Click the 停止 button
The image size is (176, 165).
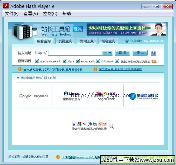(x=140, y=53)
